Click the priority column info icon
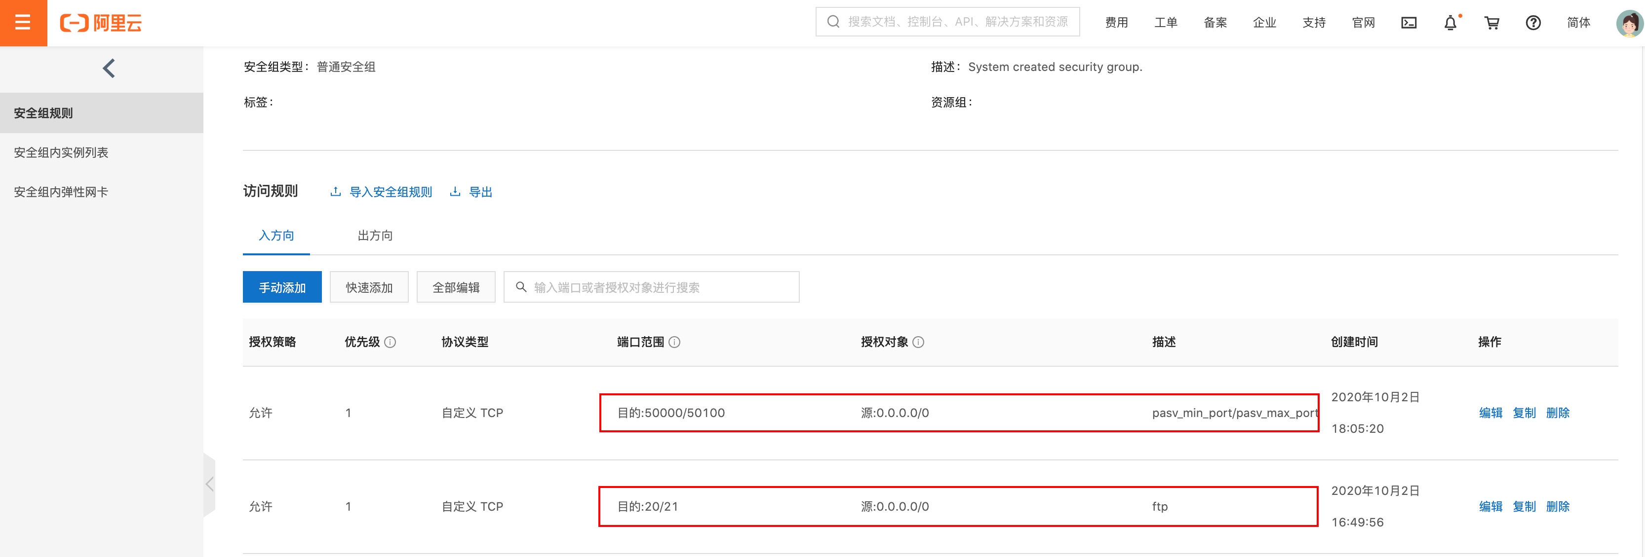This screenshot has height=557, width=1645. (x=390, y=342)
